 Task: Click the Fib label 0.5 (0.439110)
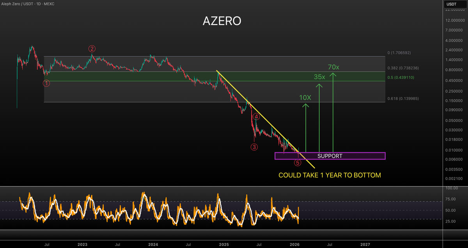pyautogui.click(x=401, y=77)
